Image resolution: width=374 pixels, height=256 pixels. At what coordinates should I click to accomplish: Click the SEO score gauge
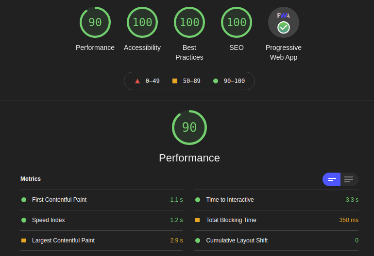(x=237, y=22)
